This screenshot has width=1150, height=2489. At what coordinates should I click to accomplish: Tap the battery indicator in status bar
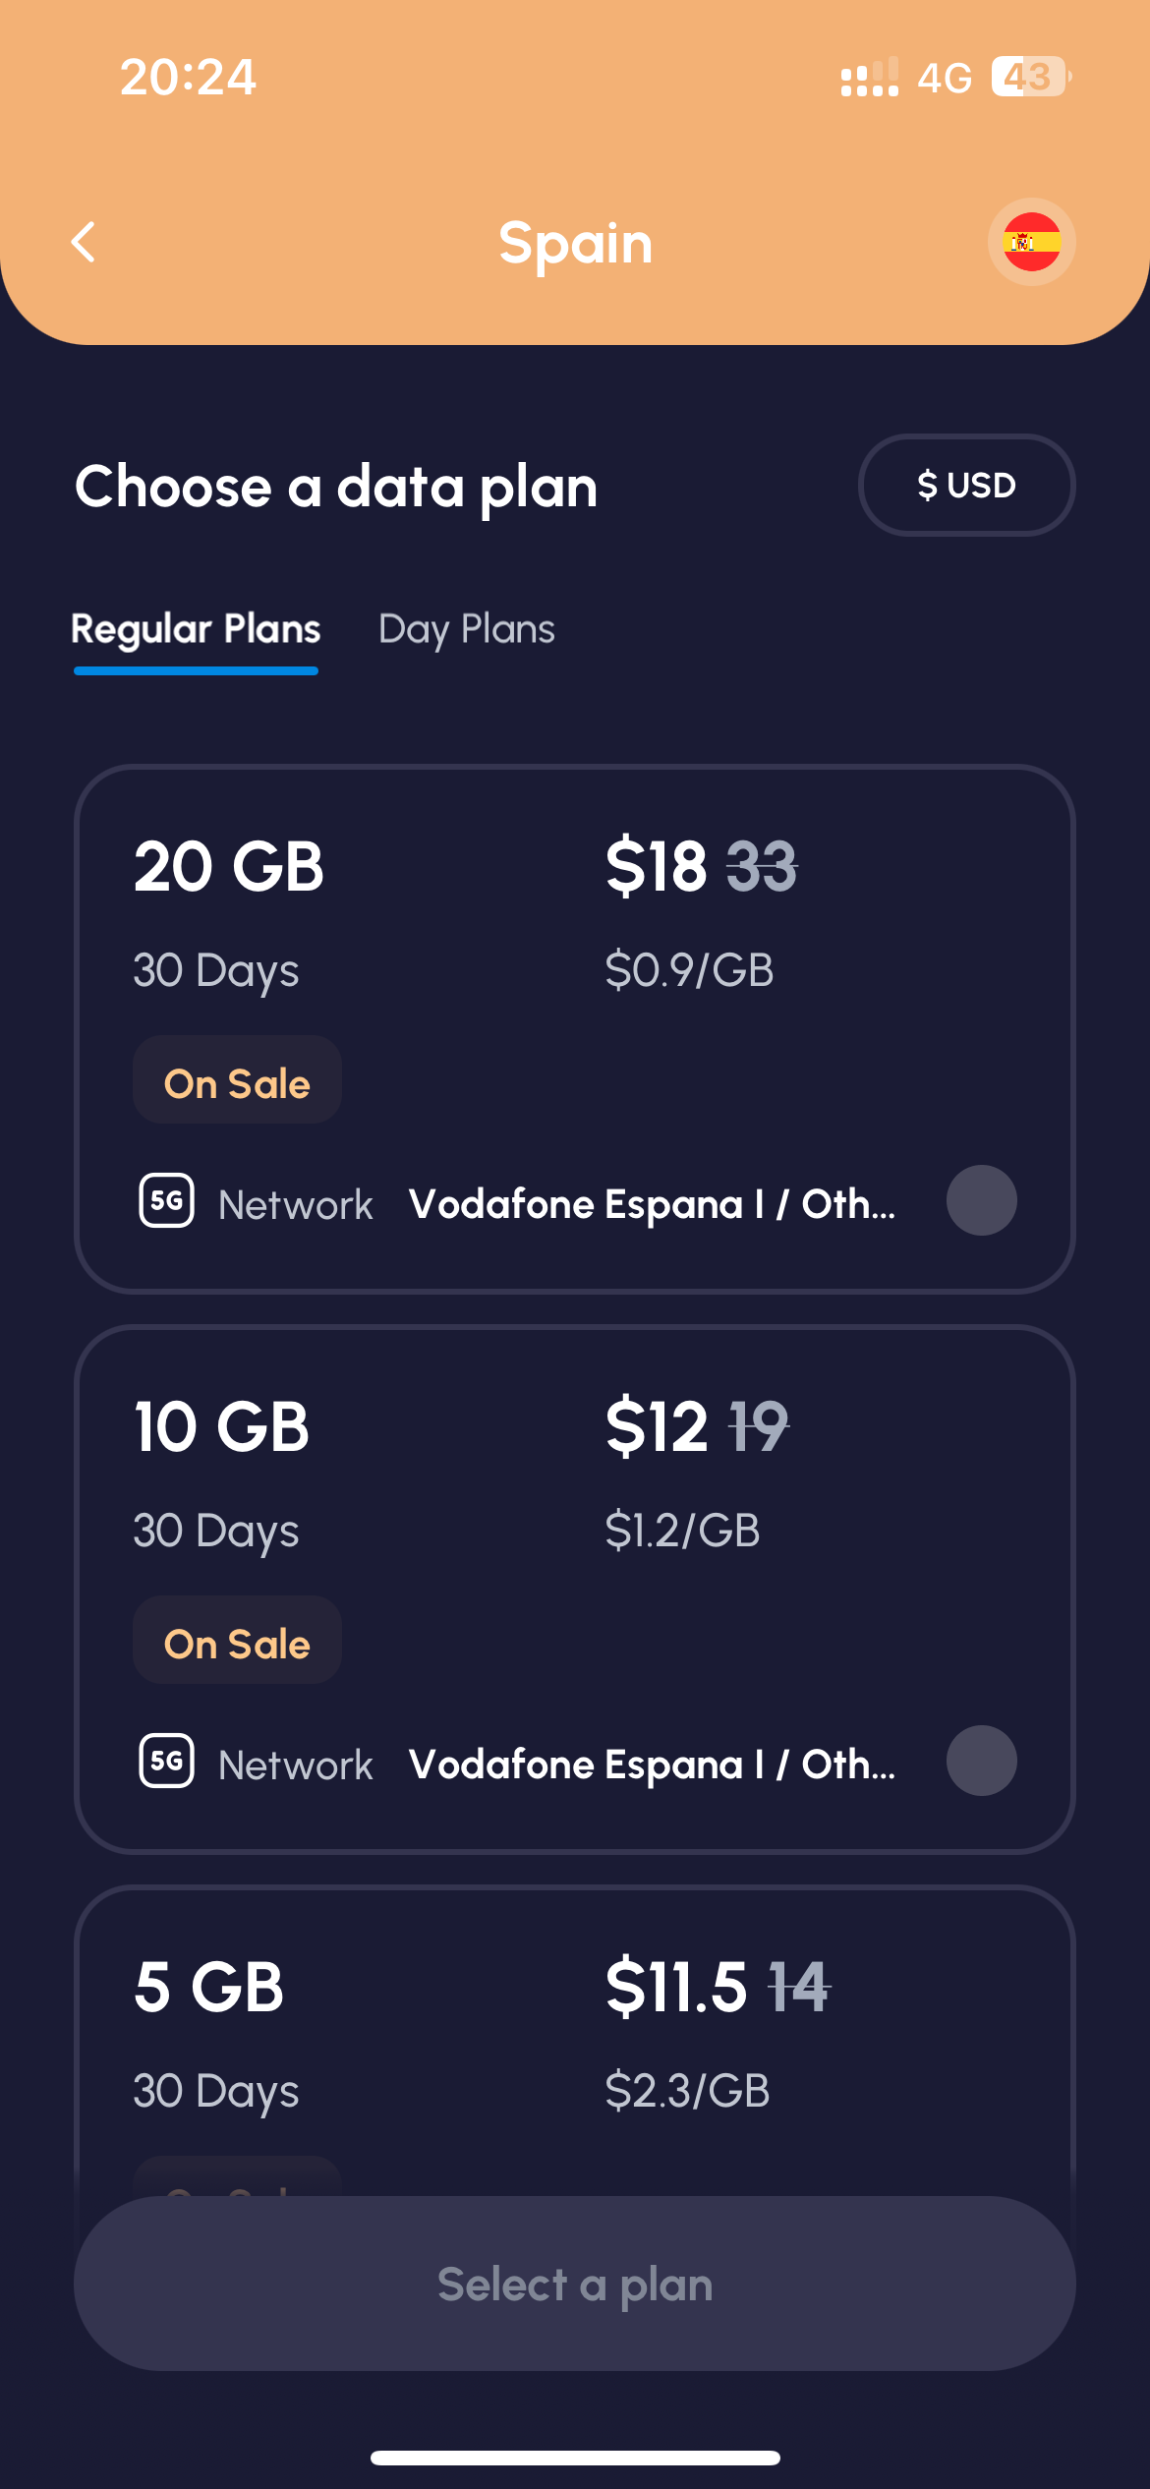point(1029,77)
